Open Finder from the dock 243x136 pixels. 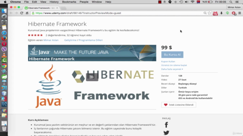(x=4, y=11)
